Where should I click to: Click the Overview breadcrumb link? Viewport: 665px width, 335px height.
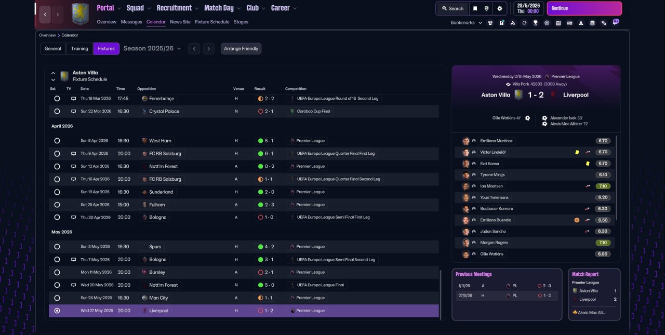pos(47,35)
